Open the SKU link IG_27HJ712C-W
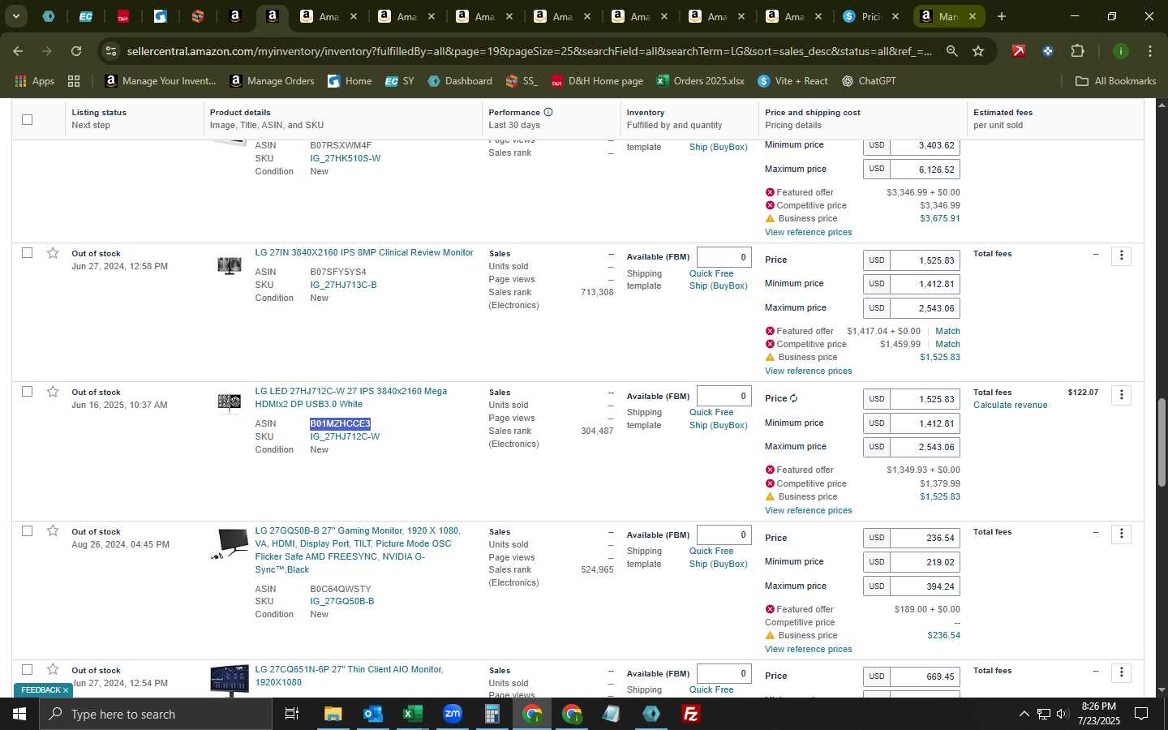Image resolution: width=1168 pixels, height=730 pixels. click(345, 436)
